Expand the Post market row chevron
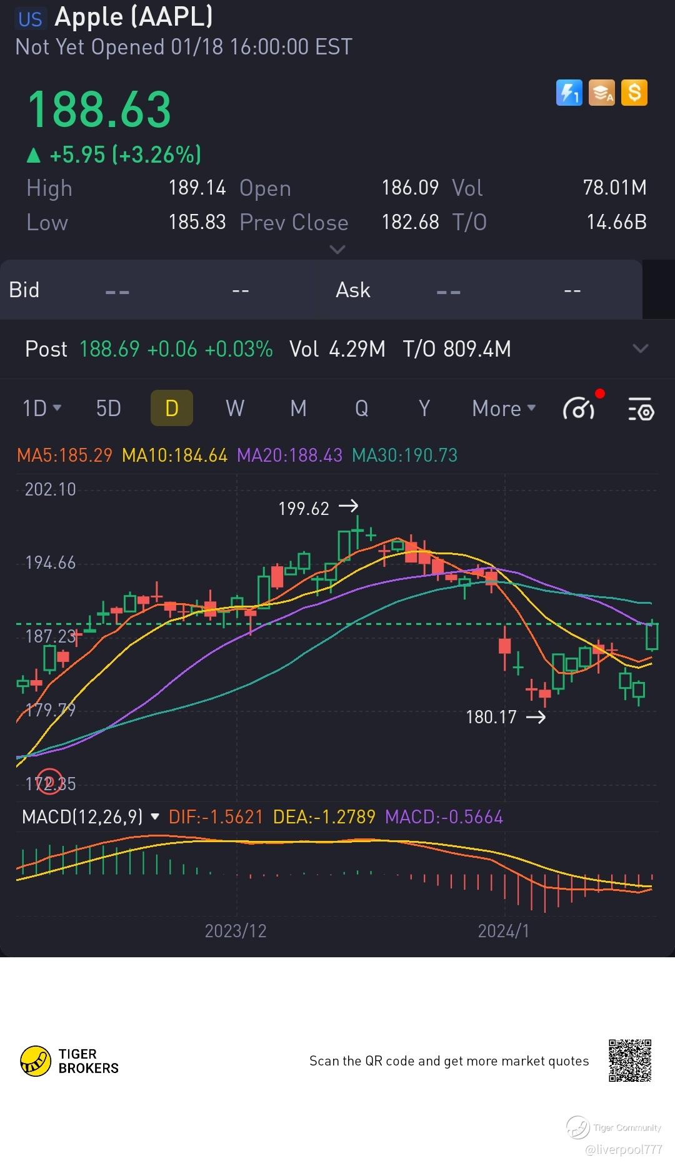 641,348
